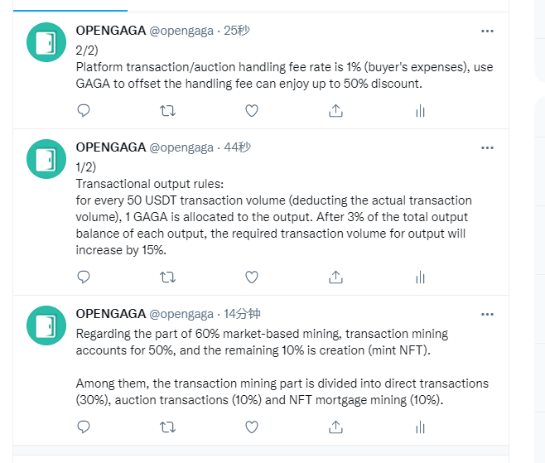Retweet the market-based mining tweet
Image resolution: width=545 pixels, height=463 pixels.
point(167,427)
